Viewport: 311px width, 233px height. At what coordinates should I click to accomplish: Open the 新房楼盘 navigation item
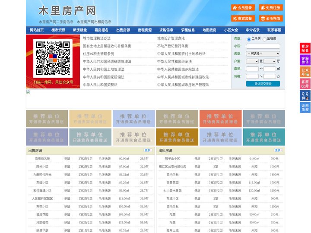[80, 30]
